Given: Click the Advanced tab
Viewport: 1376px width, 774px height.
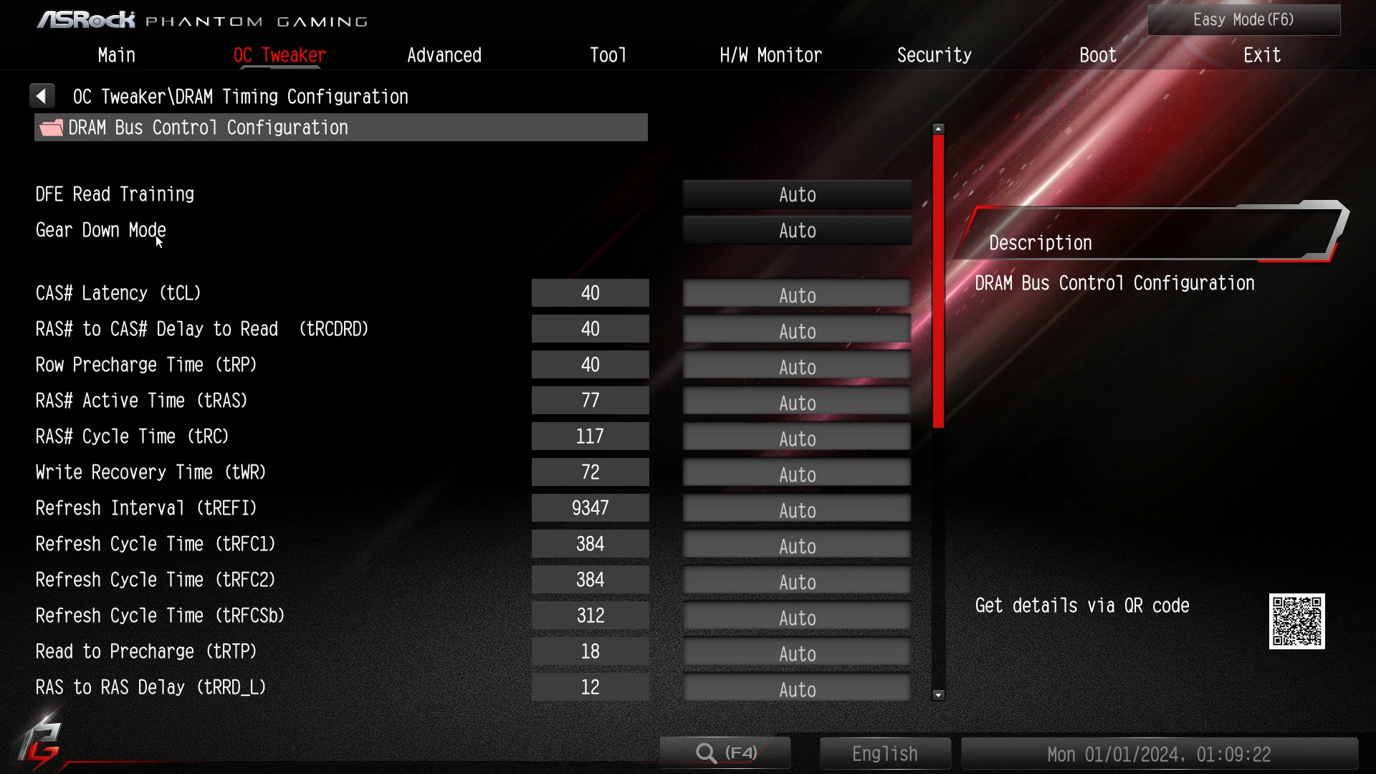Looking at the screenshot, I should [x=443, y=54].
